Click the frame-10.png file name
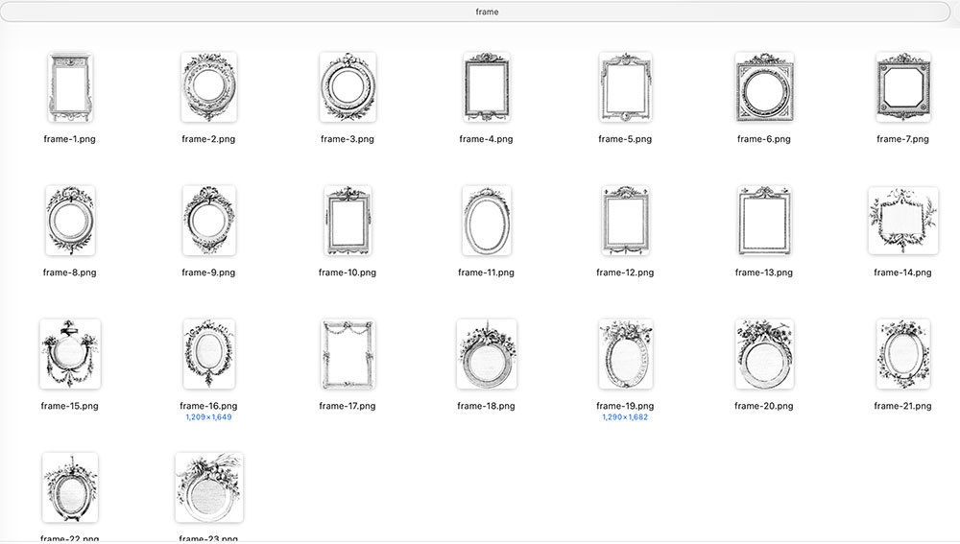Image resolution: width=960 pixels, height=544 pixels. pyautogui.click(x=348, y=272)
